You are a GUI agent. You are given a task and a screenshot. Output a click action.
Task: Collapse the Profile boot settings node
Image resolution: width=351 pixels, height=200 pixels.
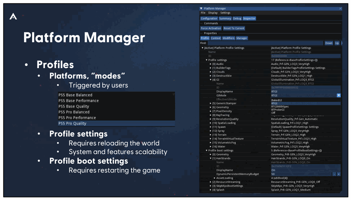tap(207, 151)
